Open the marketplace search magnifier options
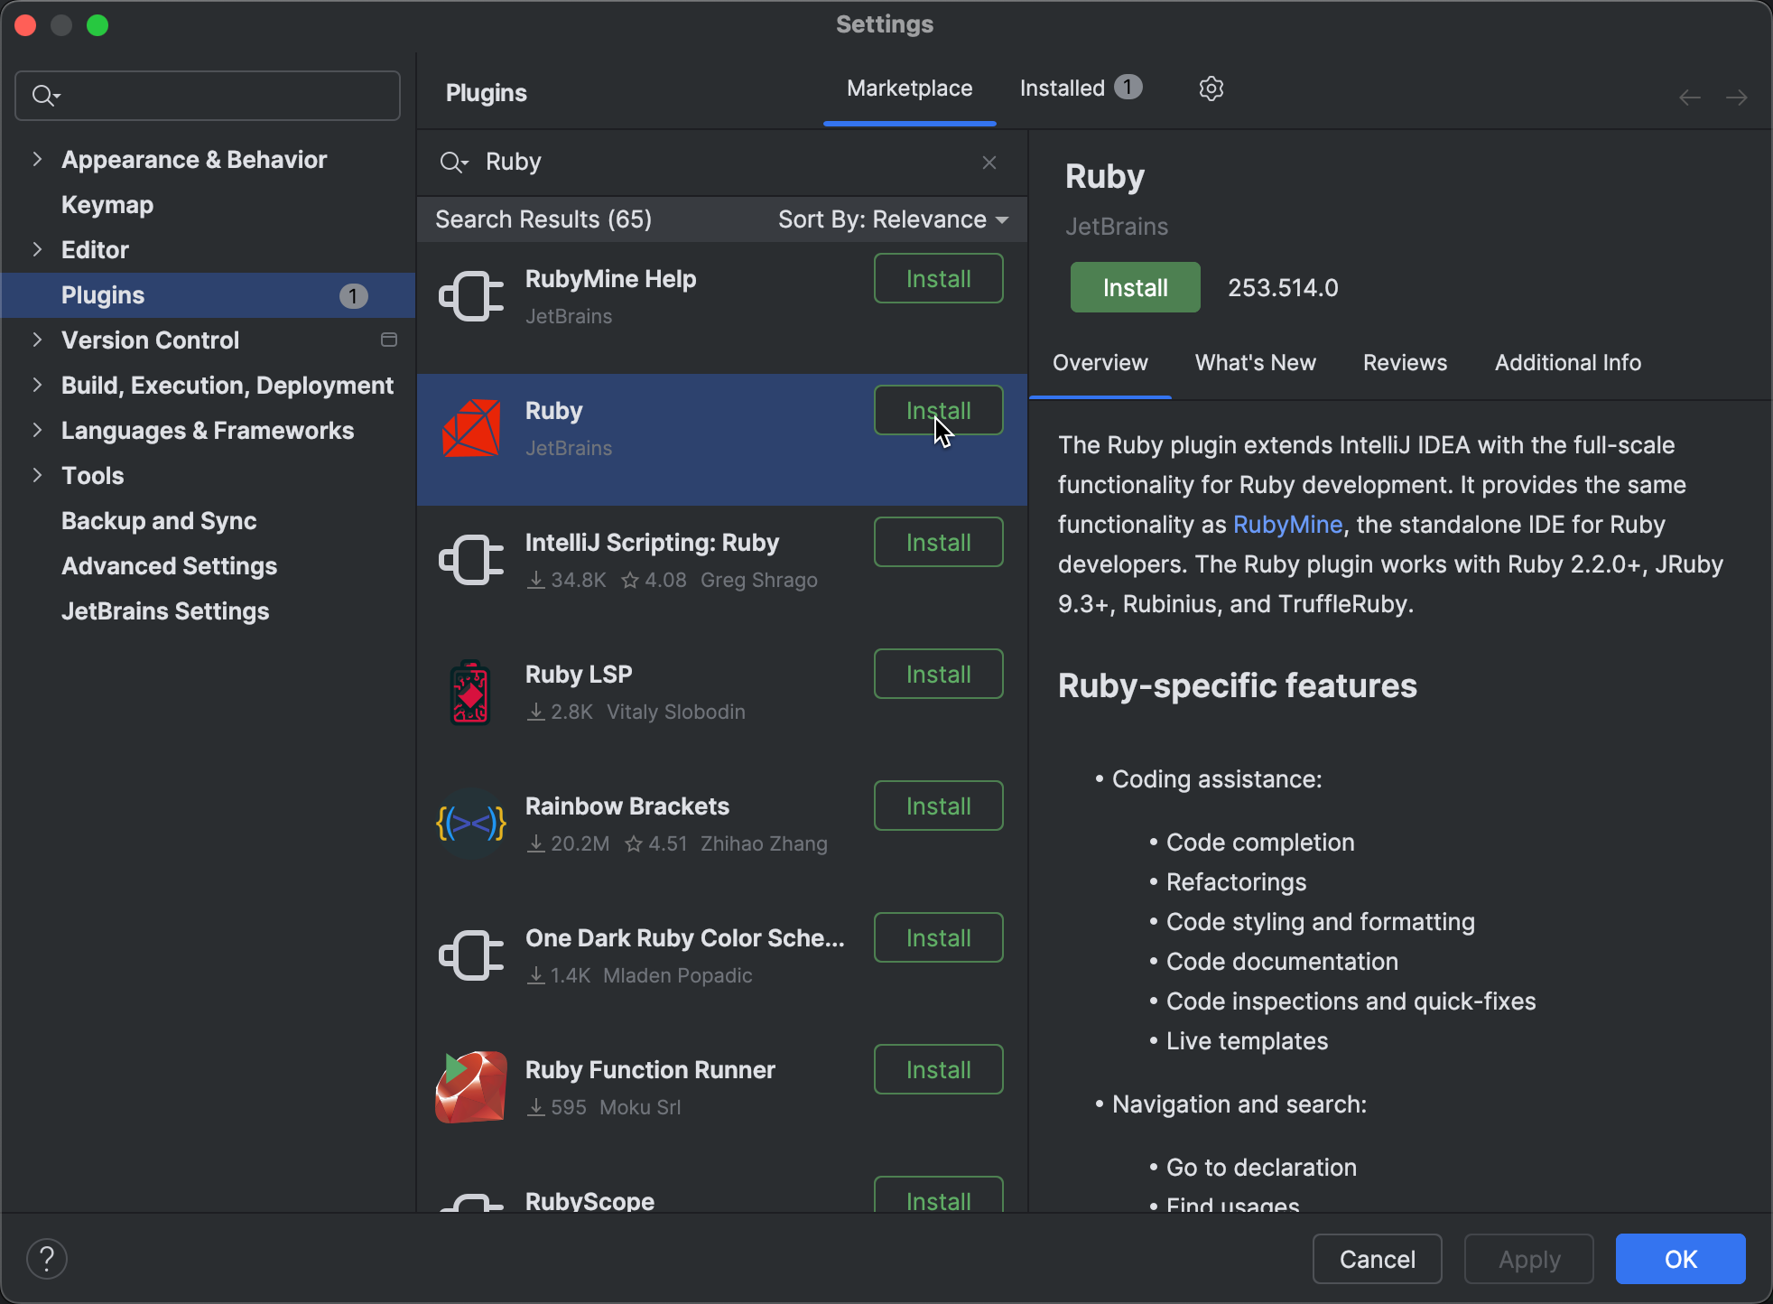Viewport: 1773px width, 1304px height. [x=454, y=163]
